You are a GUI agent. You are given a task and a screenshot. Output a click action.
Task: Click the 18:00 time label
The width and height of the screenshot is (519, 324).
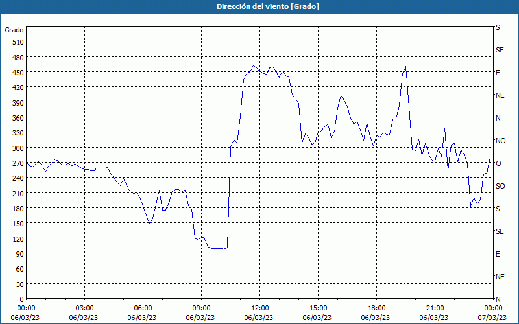click(377, 308)
